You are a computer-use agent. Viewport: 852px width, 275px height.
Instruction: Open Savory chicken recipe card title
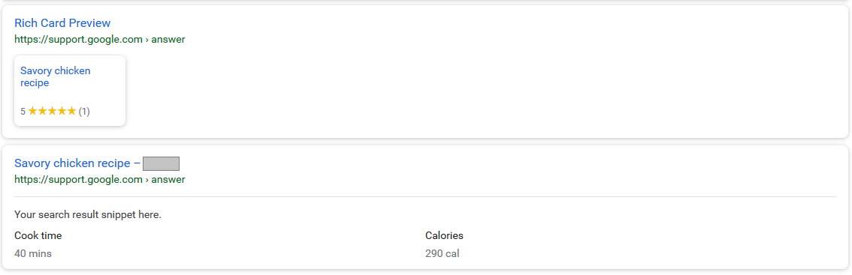(x=56, y=77)
